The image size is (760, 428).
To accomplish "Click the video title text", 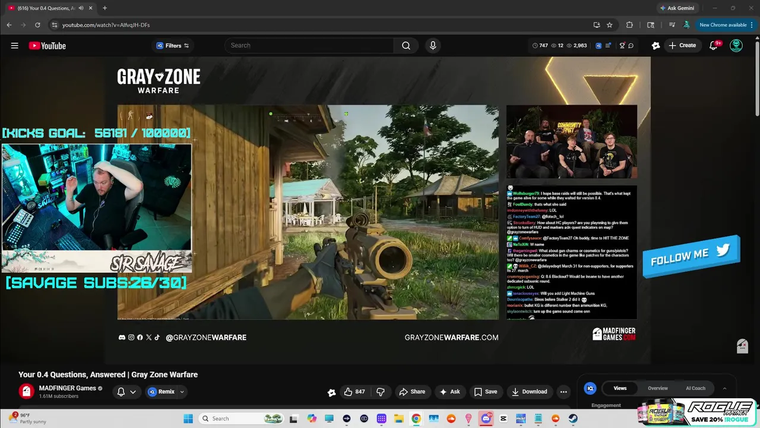I will [108, 374].
